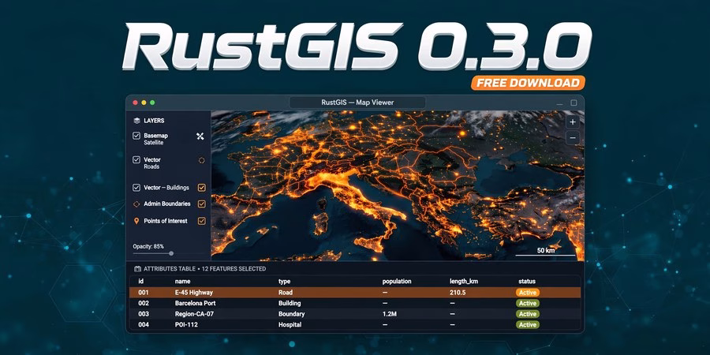
Task: Click the Road type cell
Action: coord(286,293)
